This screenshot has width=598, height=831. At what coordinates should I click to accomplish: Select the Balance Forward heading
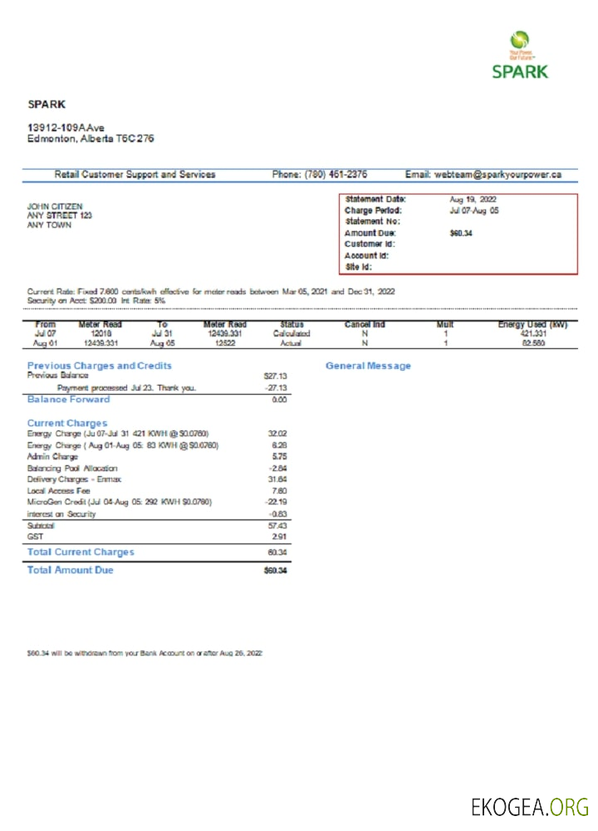68,400
